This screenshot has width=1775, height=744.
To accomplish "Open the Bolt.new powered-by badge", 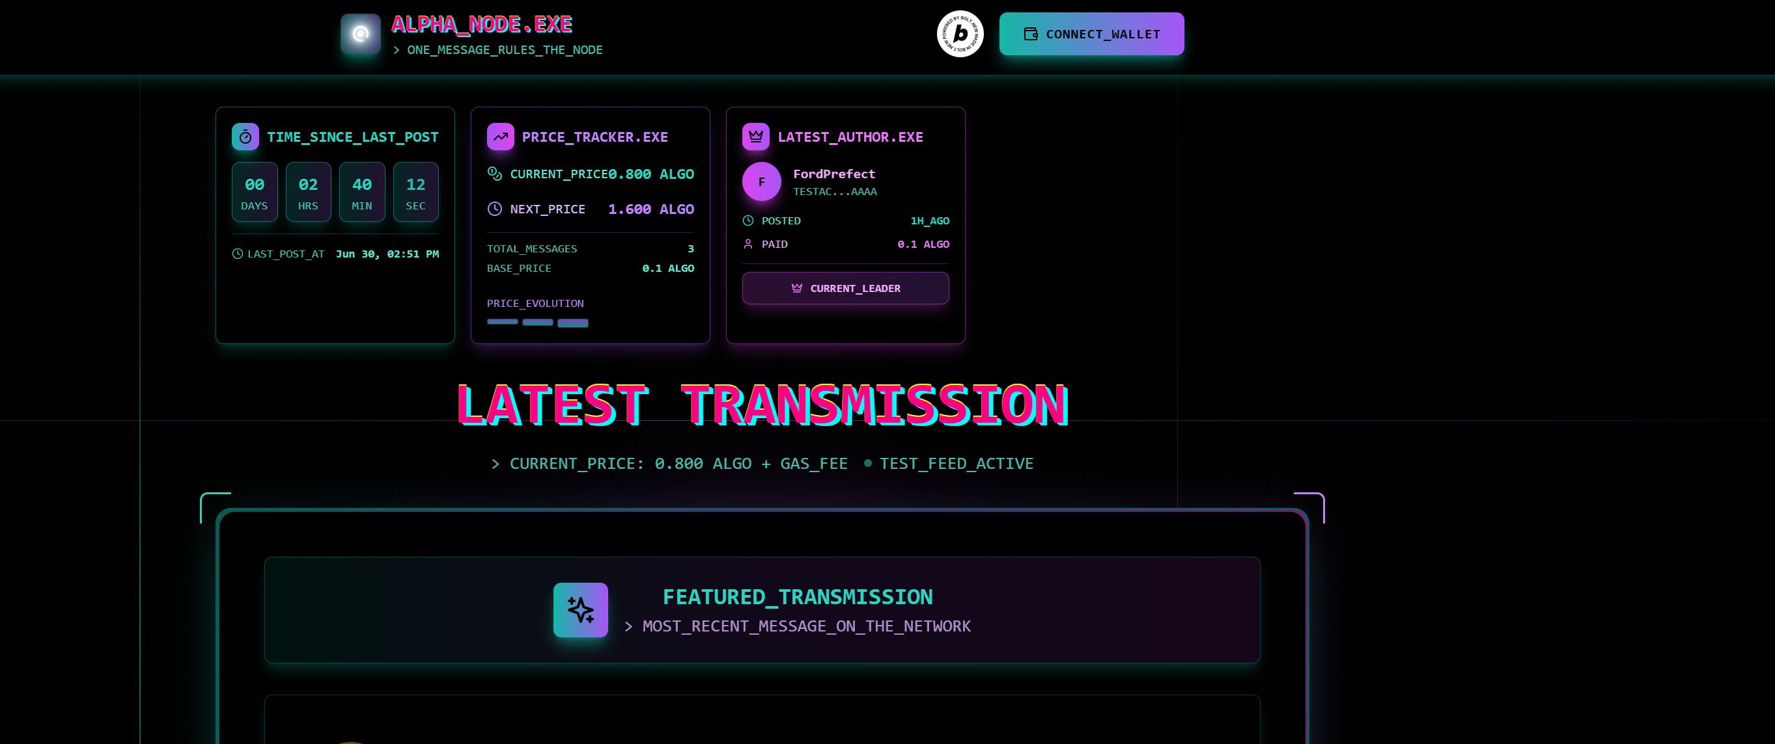I will click(x=960, y=34).
